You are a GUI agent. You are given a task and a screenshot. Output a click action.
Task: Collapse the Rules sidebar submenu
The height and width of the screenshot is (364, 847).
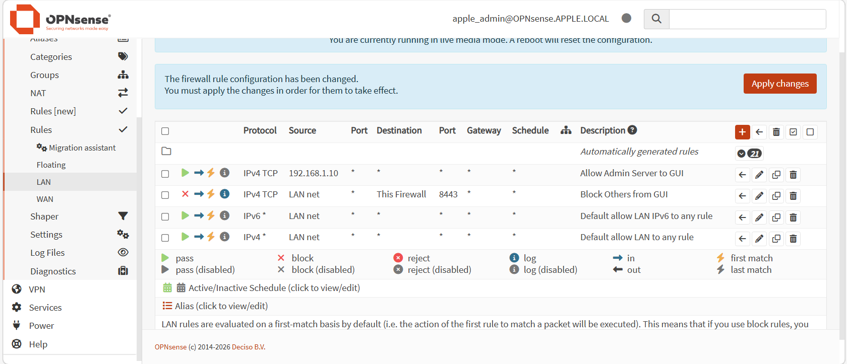[x=71, y=130]
